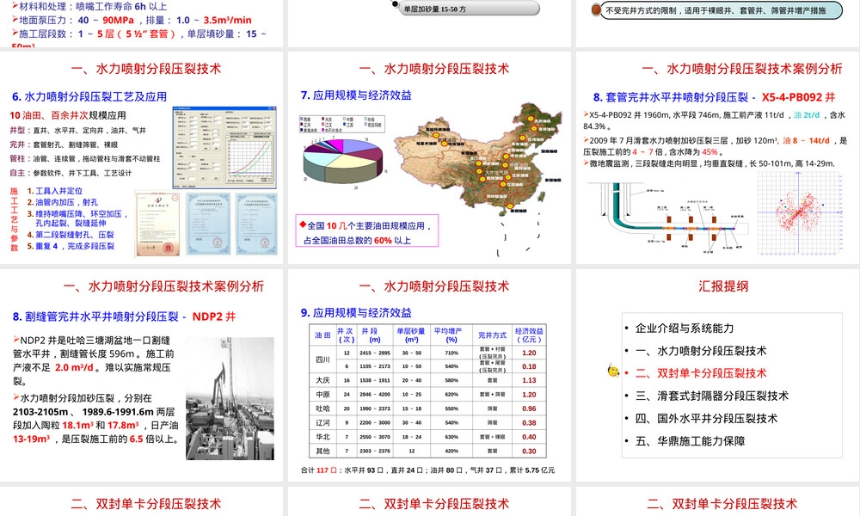The width and height of the screenshot is (860, 516).
Task: Click the software window screenshot with curve graph
Action: (x=224, y=147)
